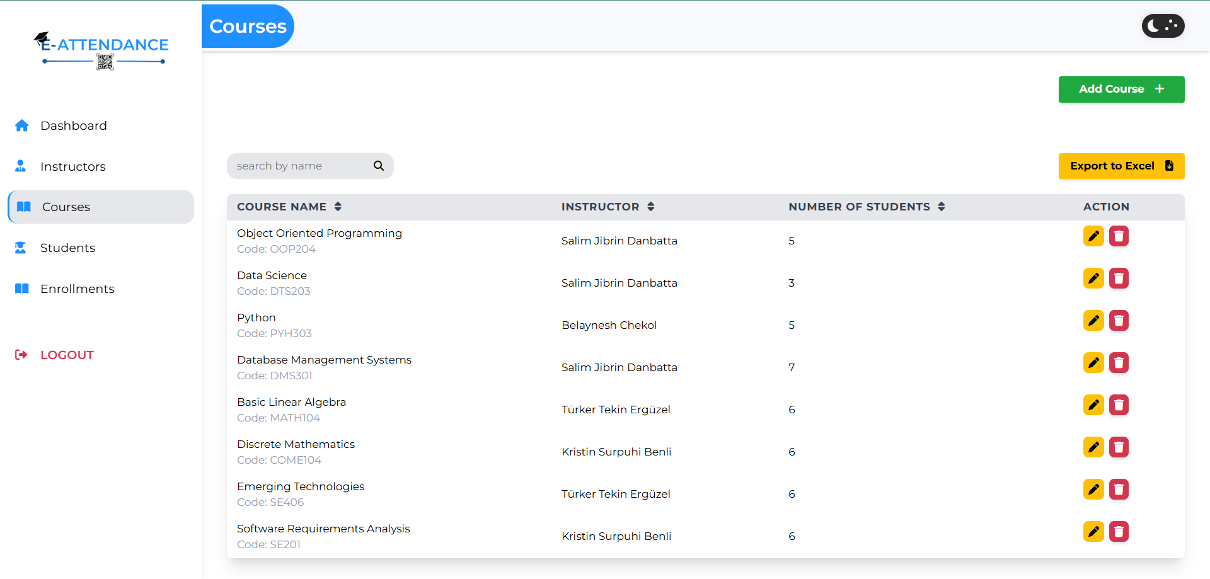Sort table by Instructor column

[650, 207]
